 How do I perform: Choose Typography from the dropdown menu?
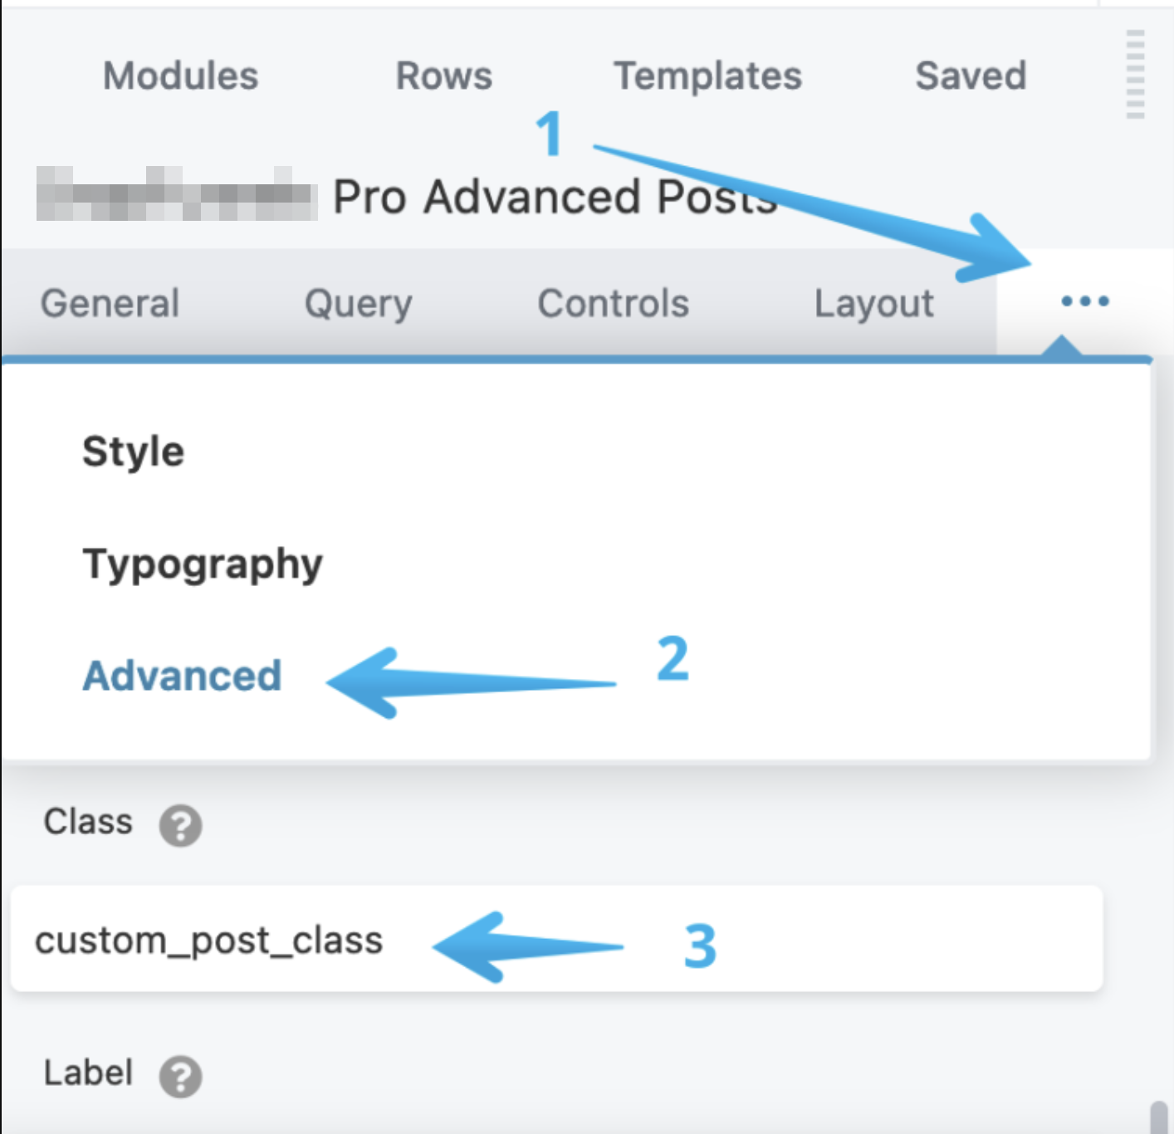(203, 565)
